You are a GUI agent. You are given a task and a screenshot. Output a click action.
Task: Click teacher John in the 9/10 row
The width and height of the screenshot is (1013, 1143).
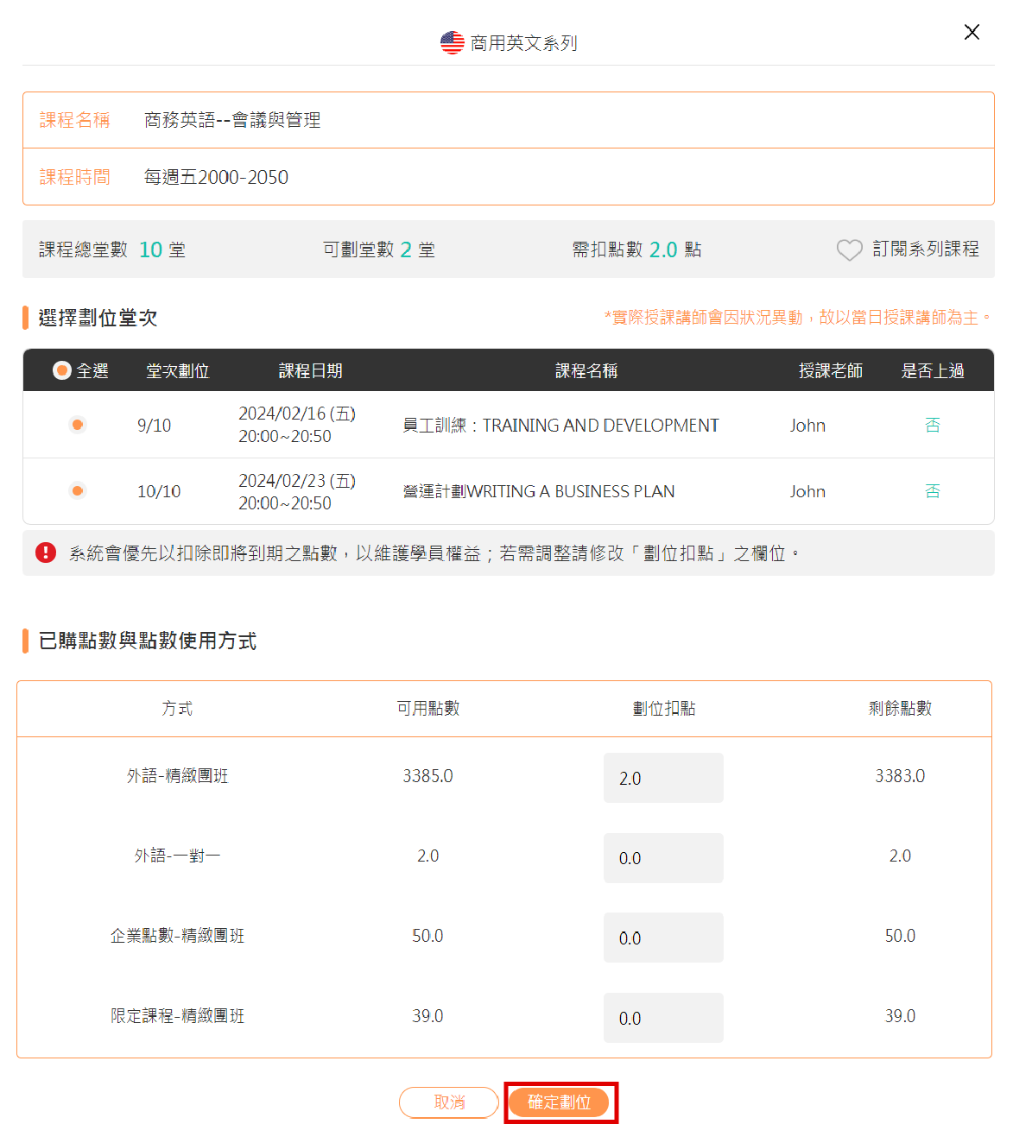tap(807, 425)
